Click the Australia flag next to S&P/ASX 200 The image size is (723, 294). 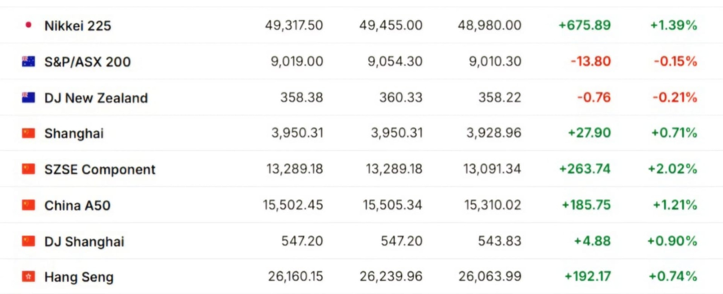point(28,61)
